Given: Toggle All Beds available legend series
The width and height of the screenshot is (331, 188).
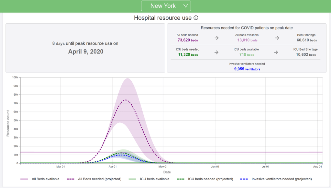Looking at the screenshot, I should pos(45,179).
